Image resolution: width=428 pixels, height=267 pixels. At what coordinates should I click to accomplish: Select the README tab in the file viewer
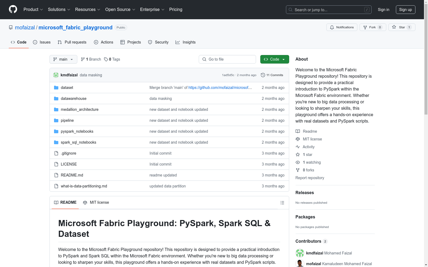coord(65,202)
